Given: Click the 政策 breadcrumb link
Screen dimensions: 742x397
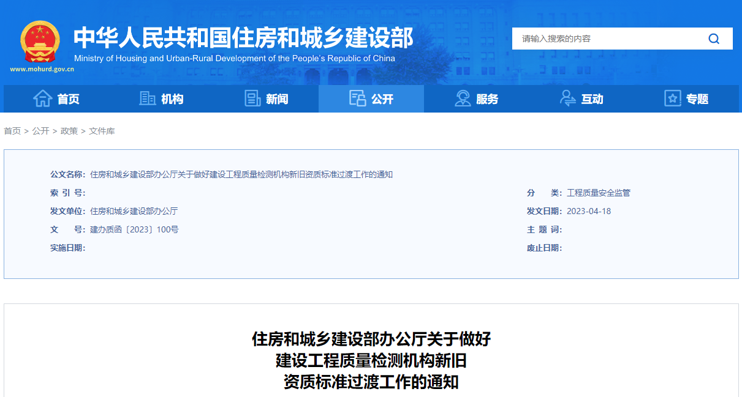Looking at the screenshot, I should coord(69,131).
